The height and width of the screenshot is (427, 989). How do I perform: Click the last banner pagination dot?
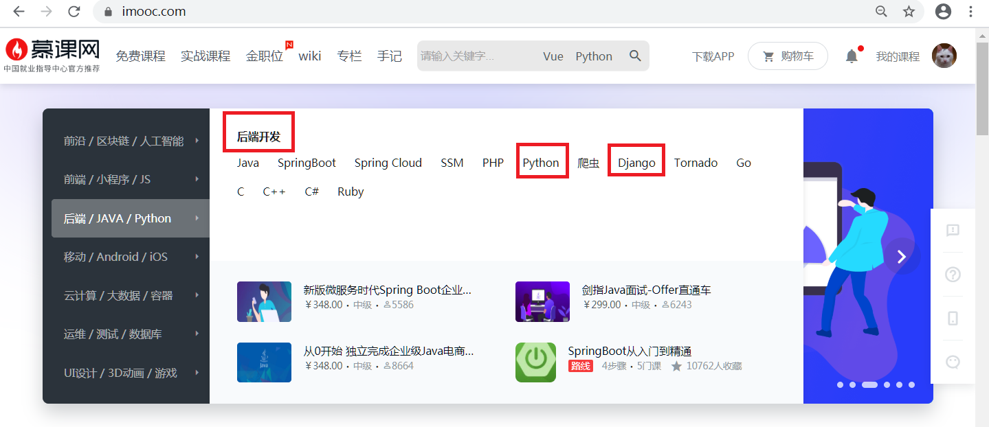pos(912,385)
